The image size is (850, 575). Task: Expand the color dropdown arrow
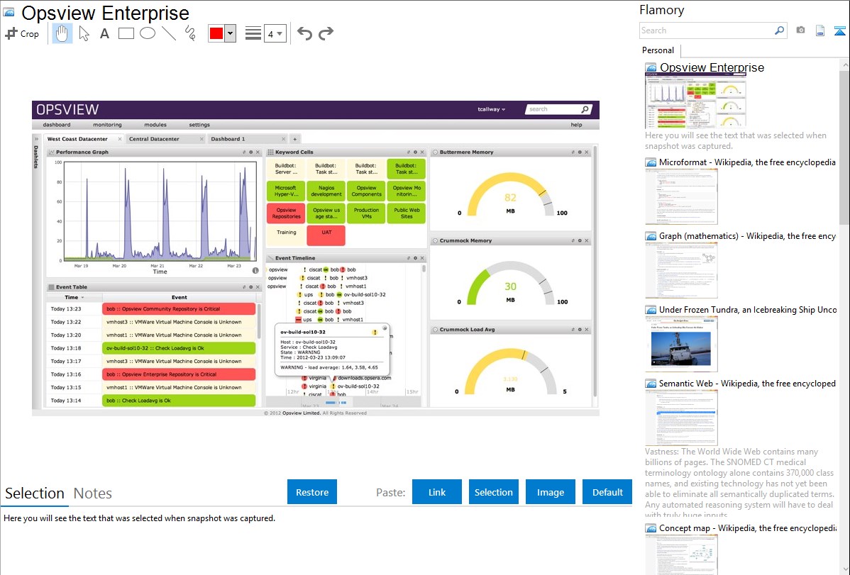231,33
